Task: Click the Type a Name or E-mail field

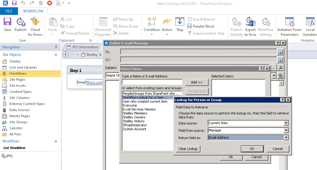Action: coord(152,82)
